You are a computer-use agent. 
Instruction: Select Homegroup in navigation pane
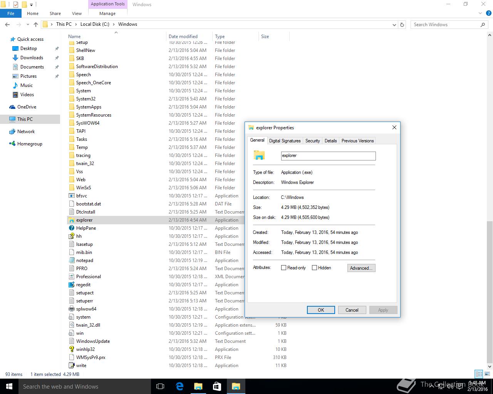point(30,144)
